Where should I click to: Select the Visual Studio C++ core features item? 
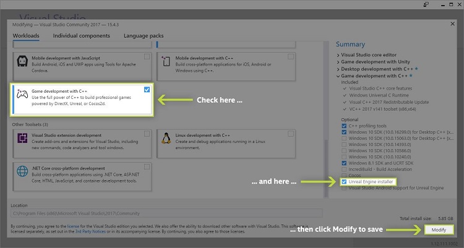380,88
